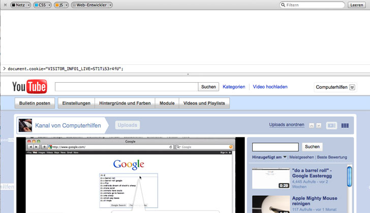Viewport: 370px width, 213px height.
Task: Open the "do a barrel roll" Google Easteregg title
Action: click(312, 173)
